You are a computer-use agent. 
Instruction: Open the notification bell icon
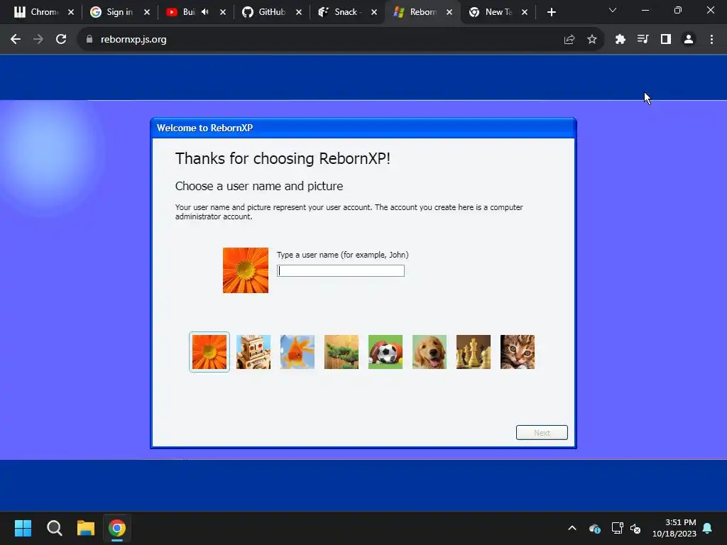[707, 528]
